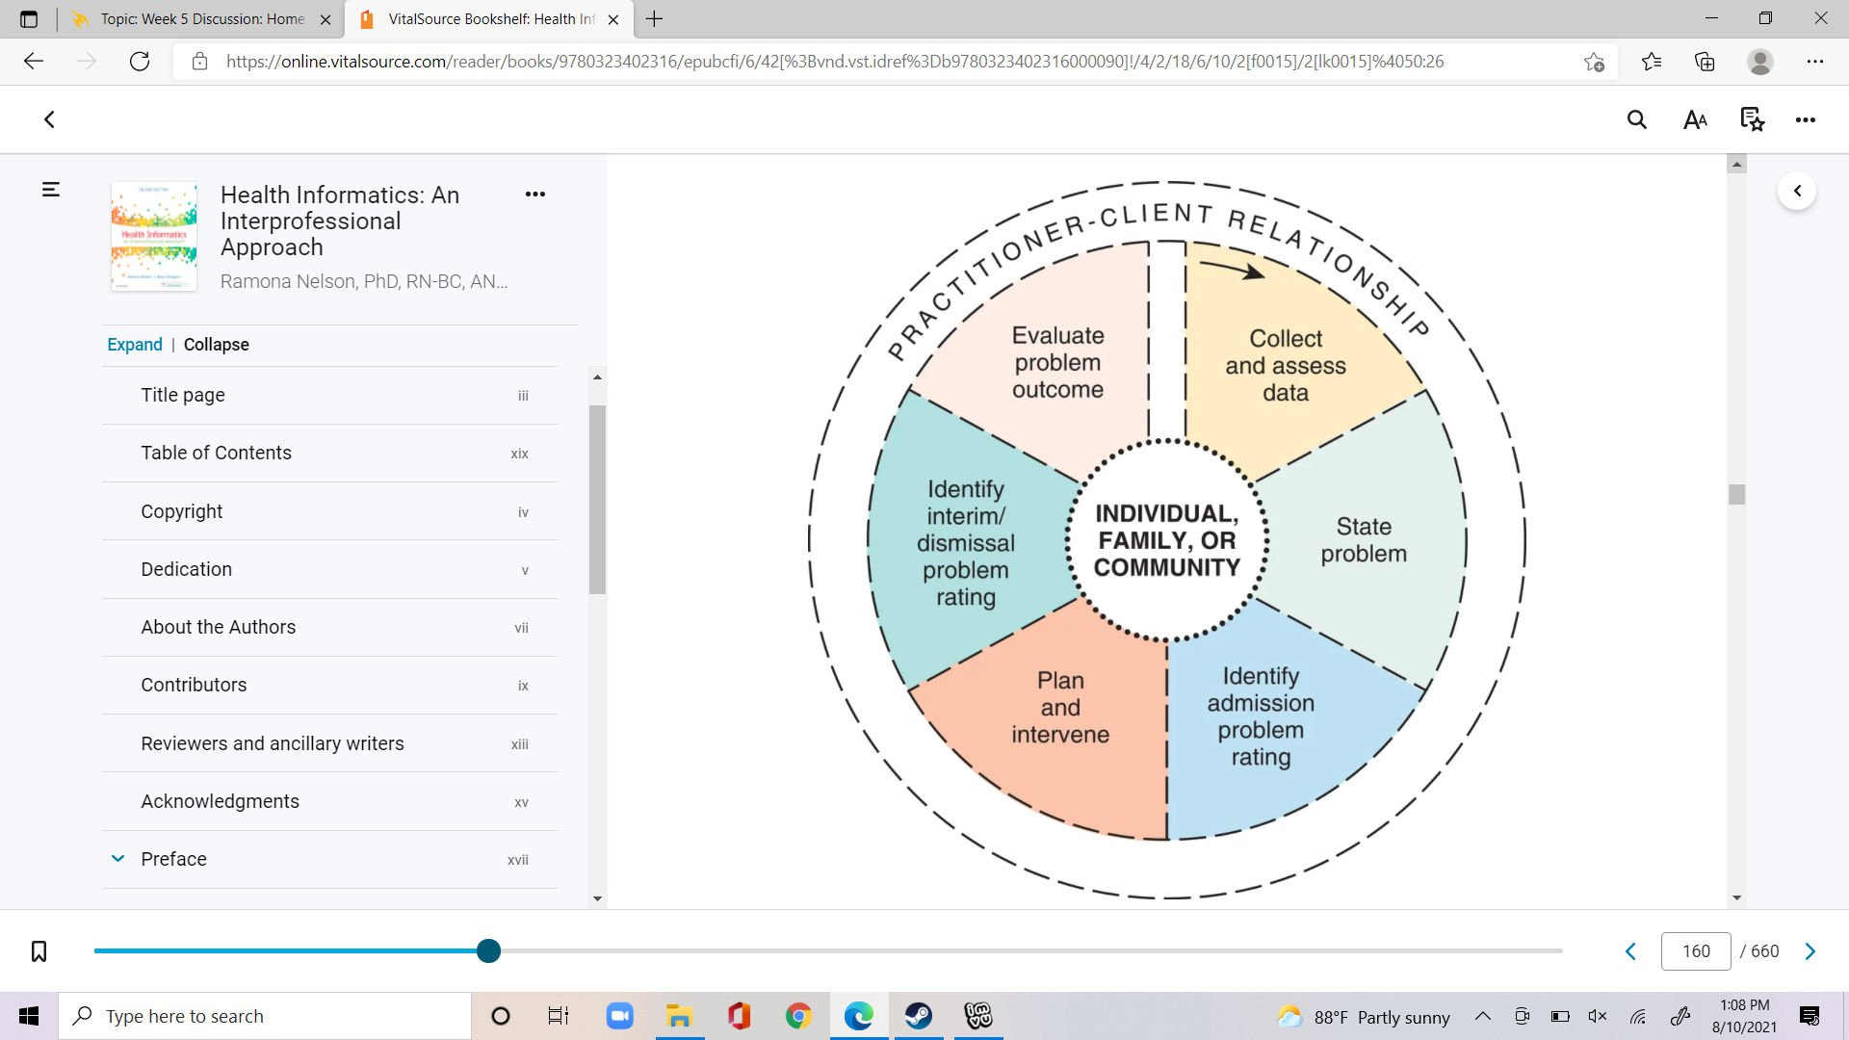Go to the next page arrow
Screen dimensions: 1849x1040
pos(1810,951)
